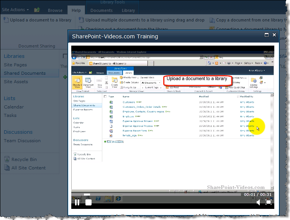Open the Calendar list
The image size is (290, 220).
(x=14, y=107)
